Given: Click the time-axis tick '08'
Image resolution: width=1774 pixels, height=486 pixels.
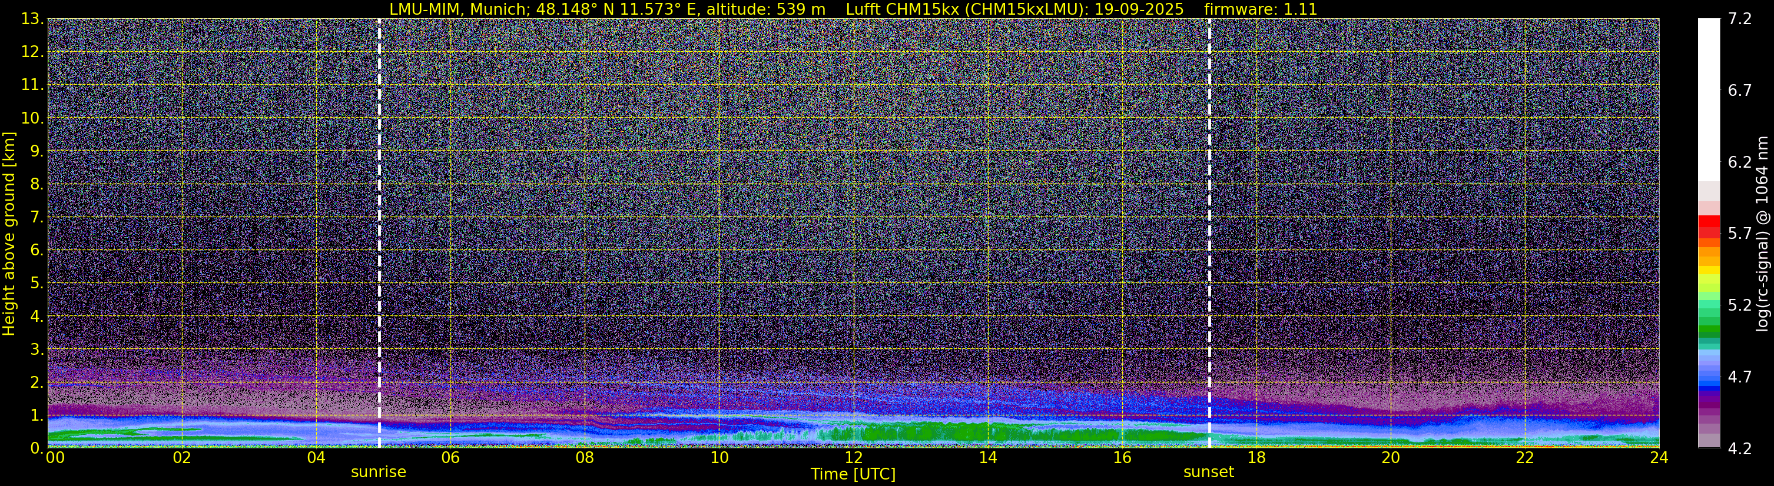Looking at the screenshot, I should (584, 458).
